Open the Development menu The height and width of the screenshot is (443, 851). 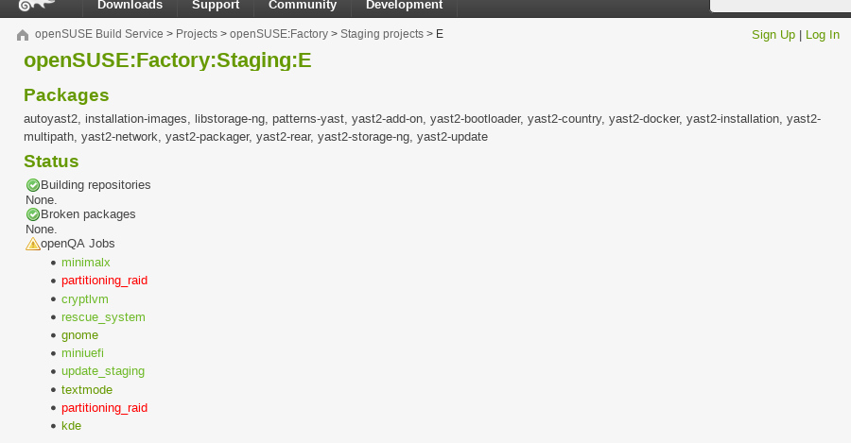coord(404,6)
